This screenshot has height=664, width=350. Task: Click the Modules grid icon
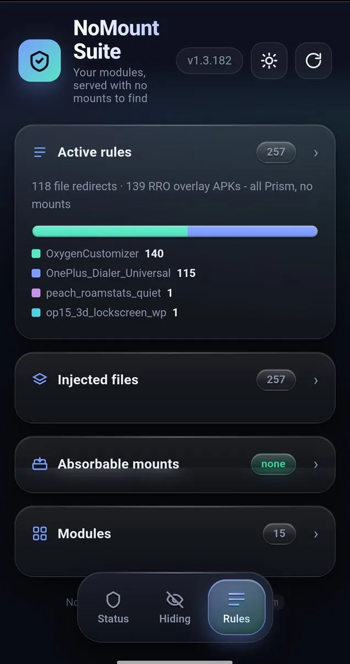click(40, 534)
